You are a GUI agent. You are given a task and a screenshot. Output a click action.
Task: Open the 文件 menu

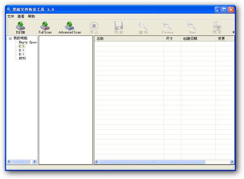[11, 16]
